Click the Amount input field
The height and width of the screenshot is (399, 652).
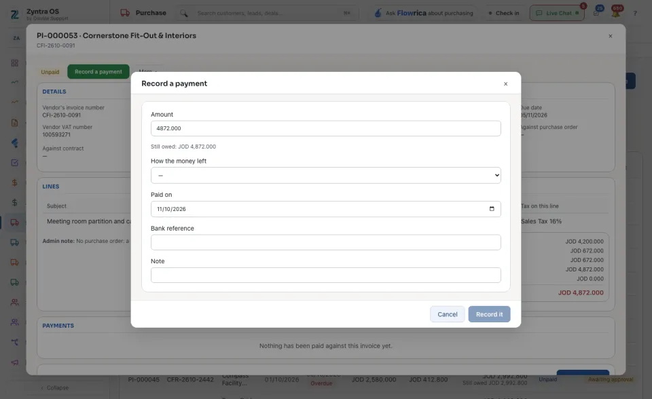point(325,128)
